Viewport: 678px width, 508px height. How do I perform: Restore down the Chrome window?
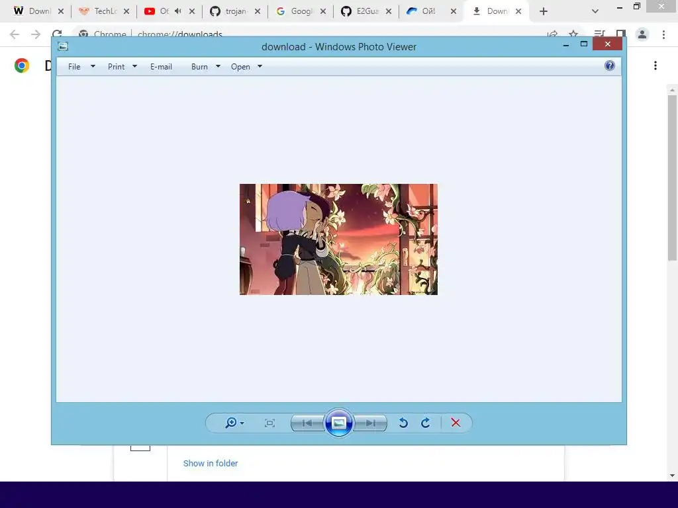[x=636, y=7]
